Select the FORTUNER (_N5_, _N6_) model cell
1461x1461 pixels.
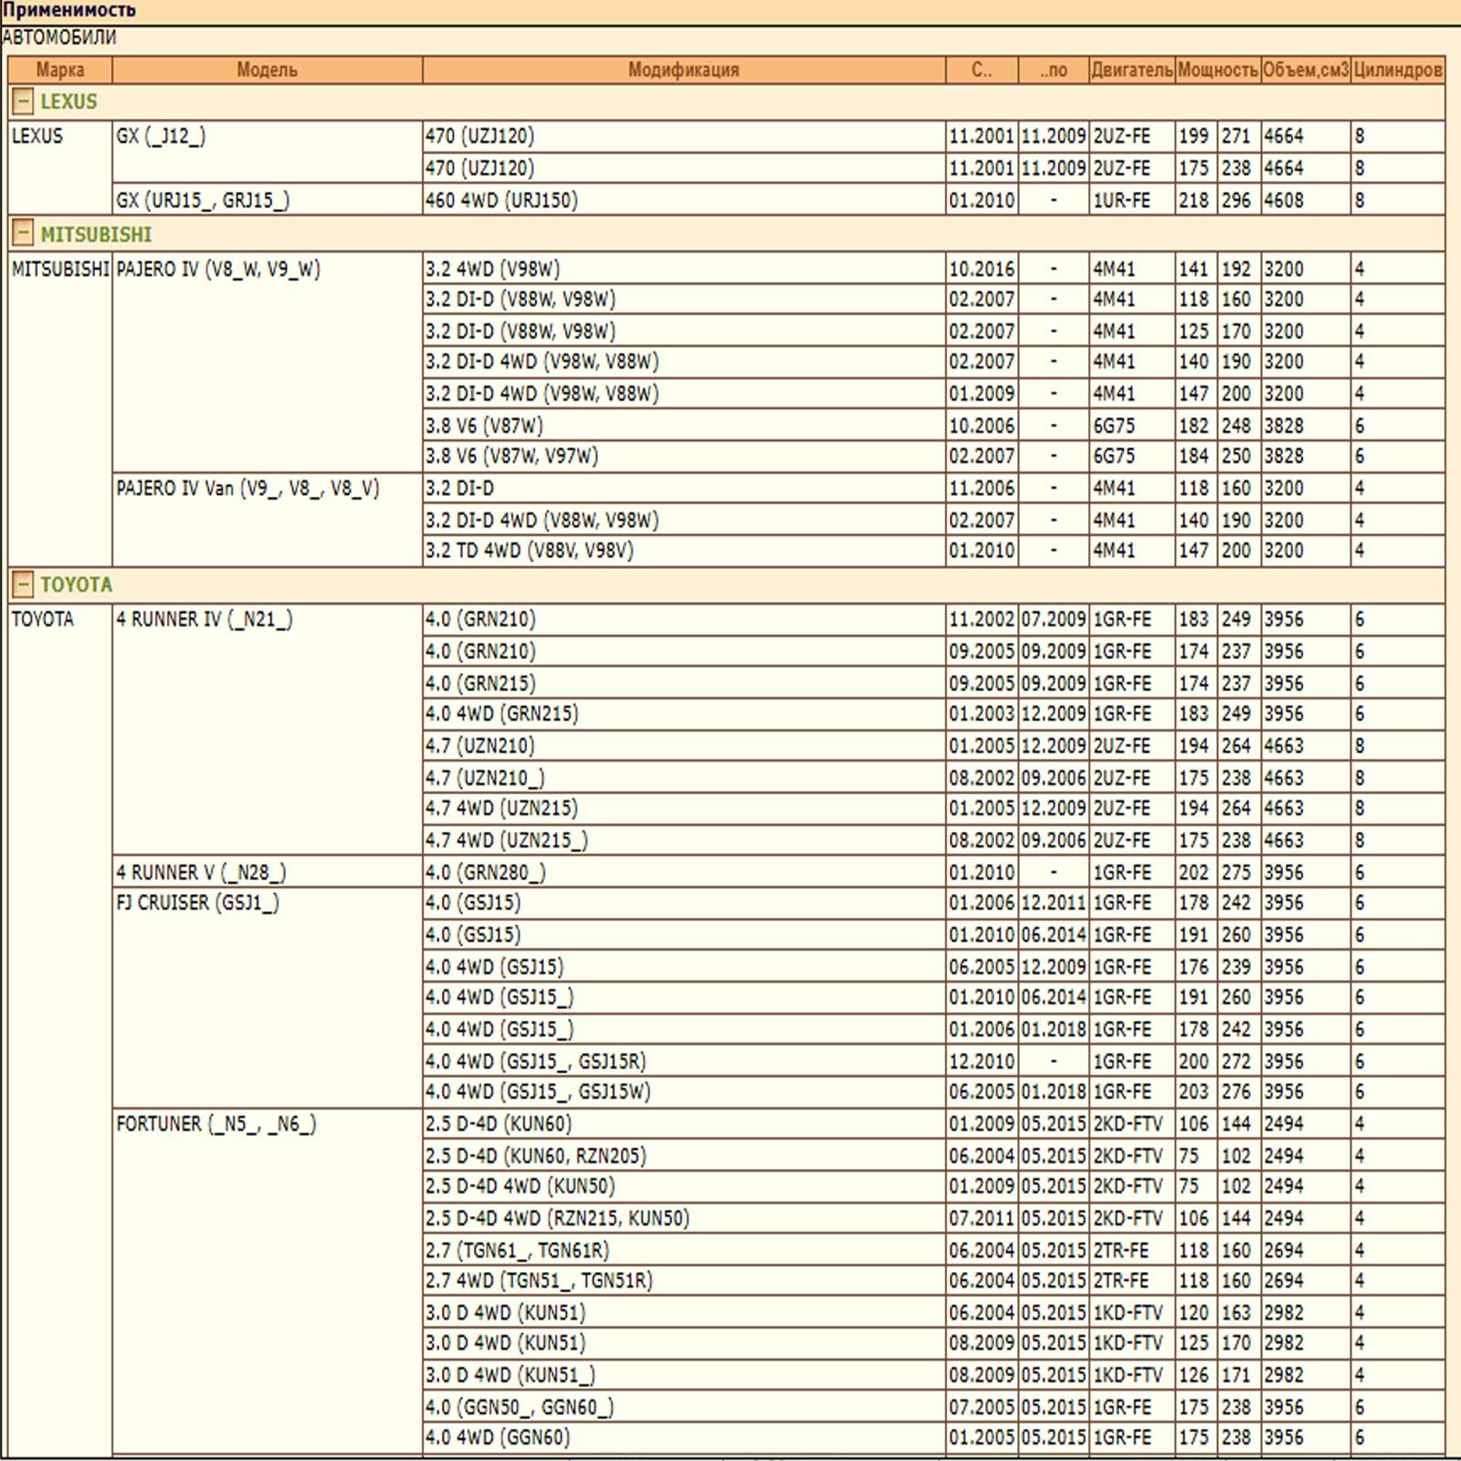pyautogui.click(x=216, y=1124)
